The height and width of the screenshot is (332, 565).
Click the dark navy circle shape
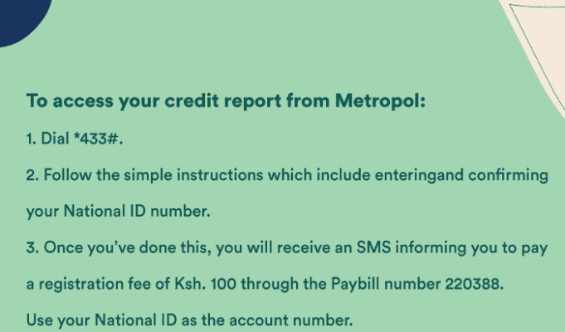(22, 18)
